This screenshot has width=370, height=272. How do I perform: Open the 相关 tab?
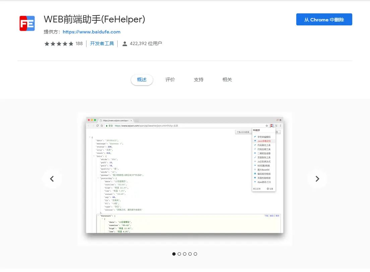227,80
